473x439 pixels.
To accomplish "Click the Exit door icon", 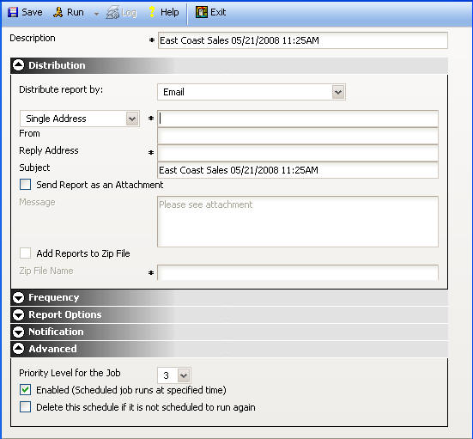I will point(202,12).
